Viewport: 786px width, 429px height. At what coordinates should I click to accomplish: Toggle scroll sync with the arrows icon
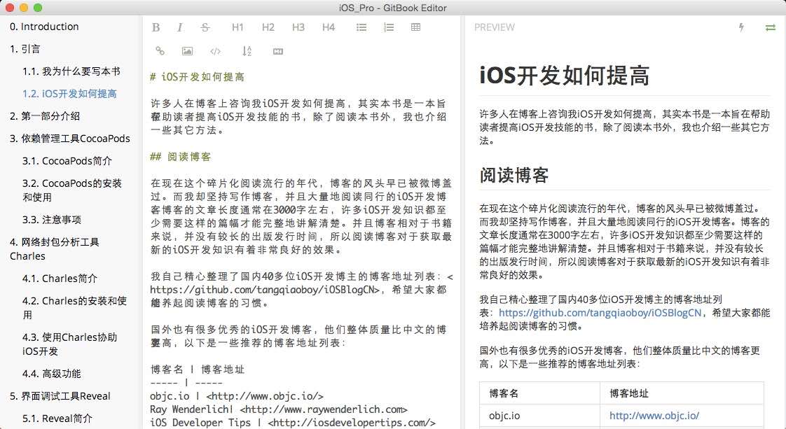point(771,27)
